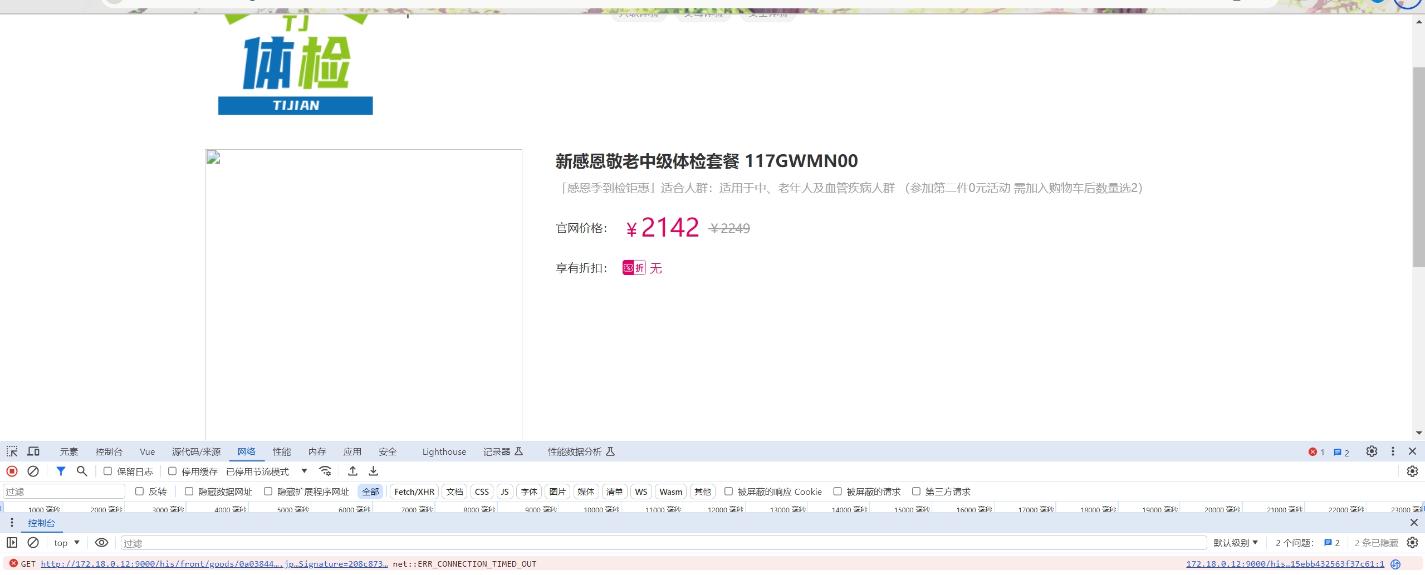Clear the network log
The image size is (1425, 575).
pyautogui.click(x=33, y=471)
